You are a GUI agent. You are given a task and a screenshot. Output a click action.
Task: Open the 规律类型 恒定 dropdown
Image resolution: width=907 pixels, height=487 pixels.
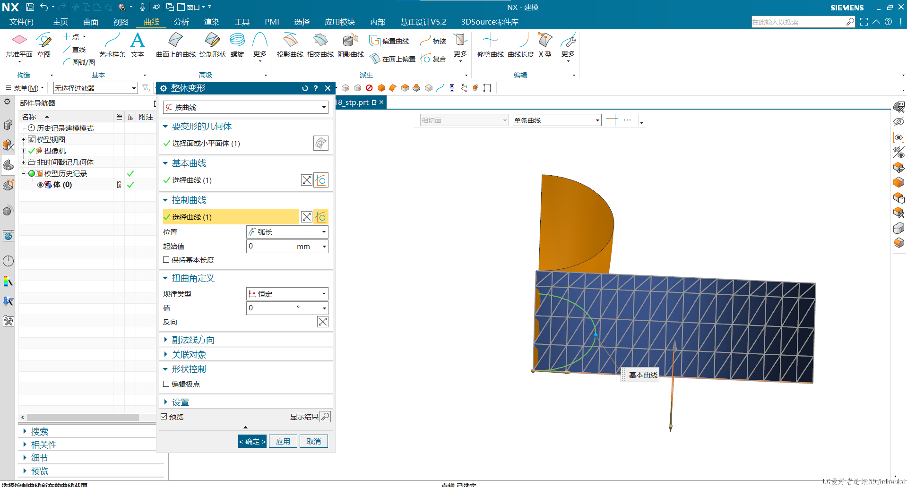tap(287, 294)
